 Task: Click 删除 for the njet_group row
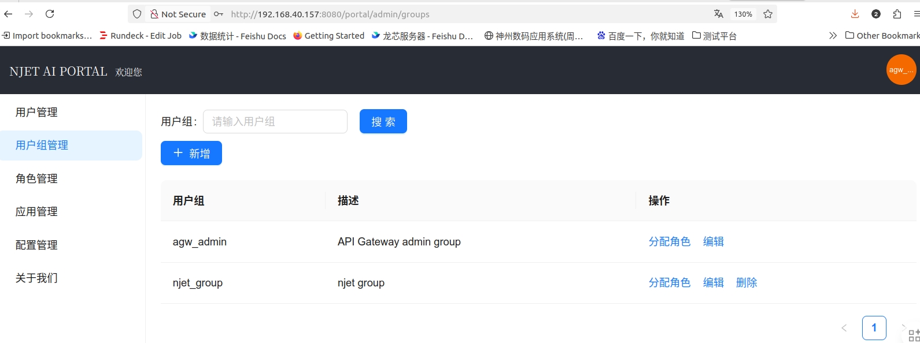(746, 283)
